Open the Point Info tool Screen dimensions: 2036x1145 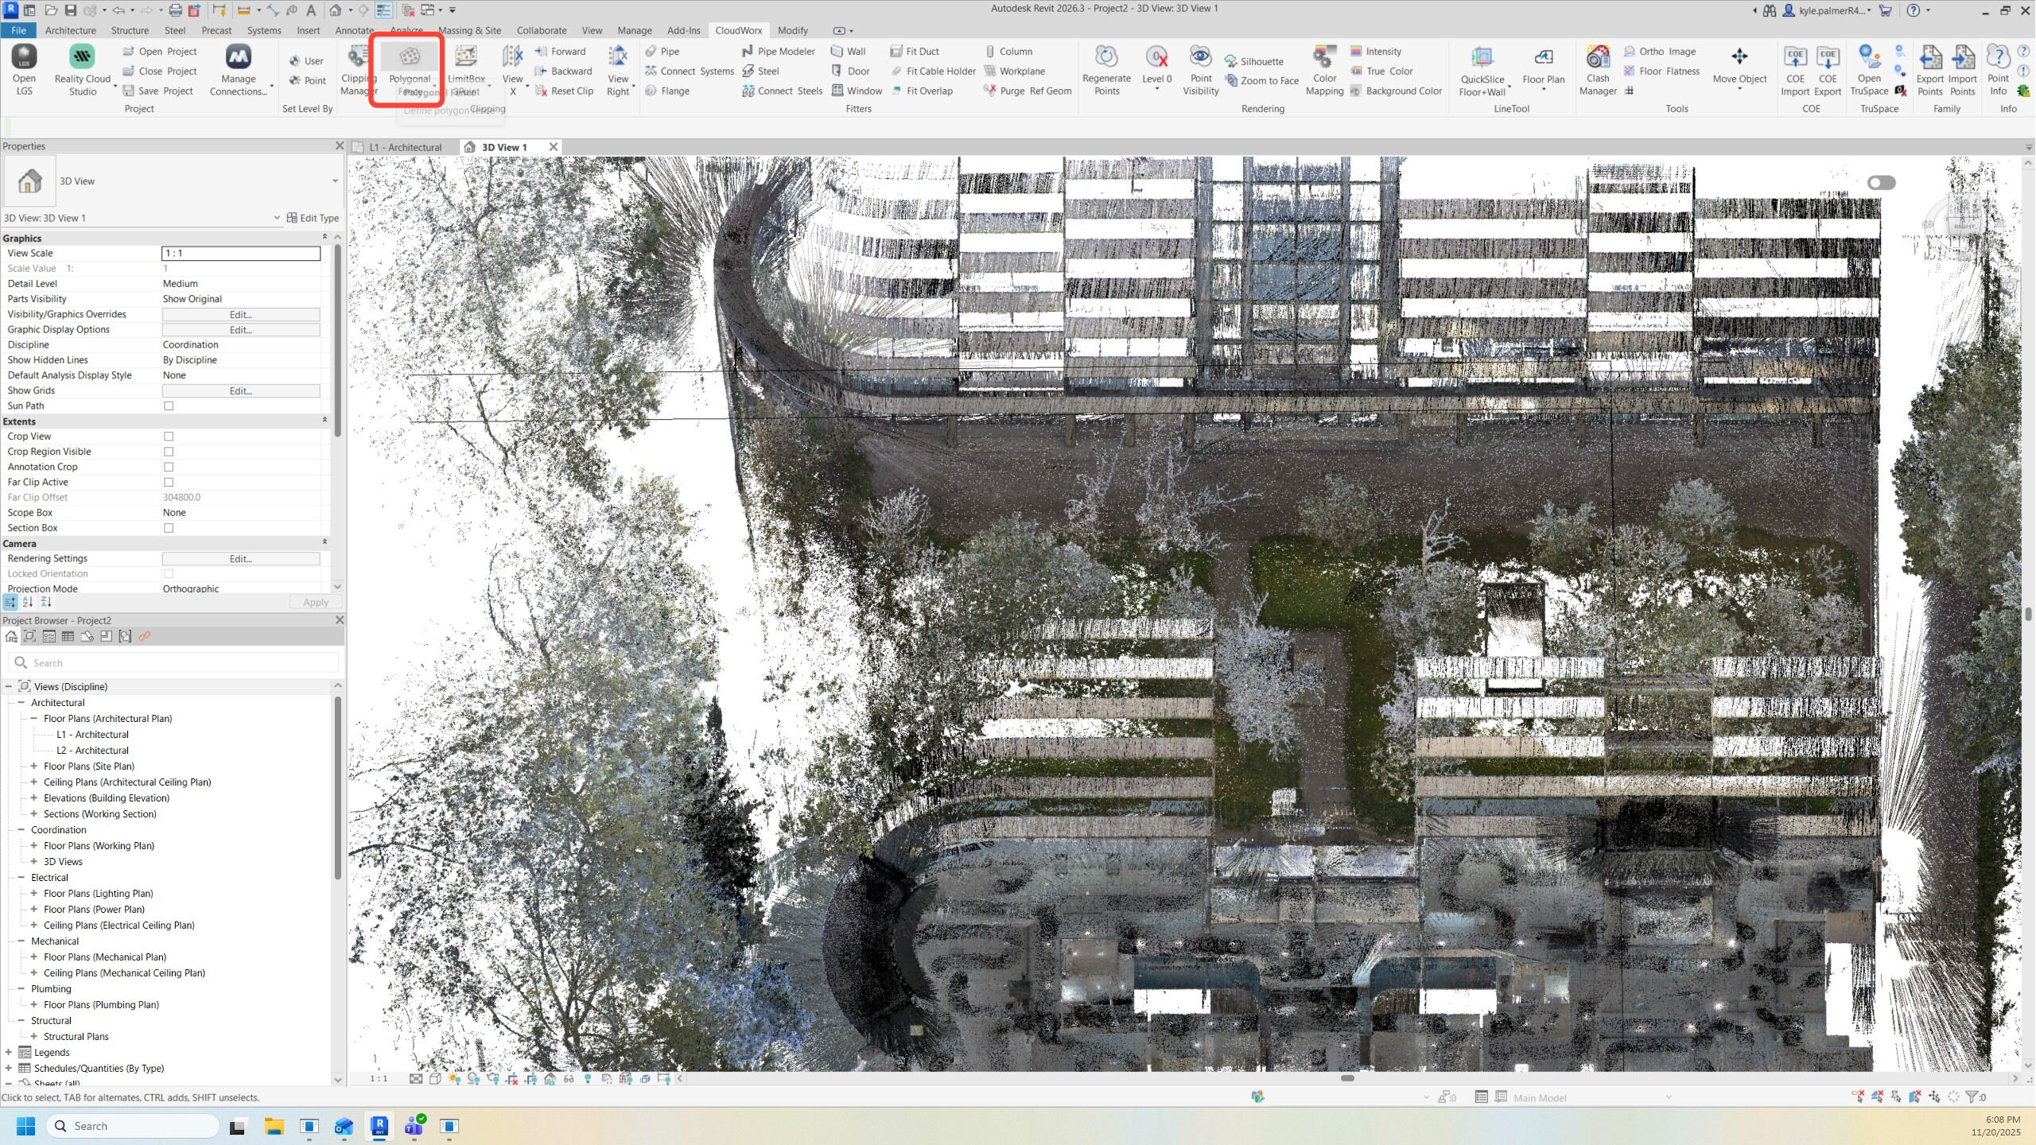pyautogui.click(x=1998, y=57)
